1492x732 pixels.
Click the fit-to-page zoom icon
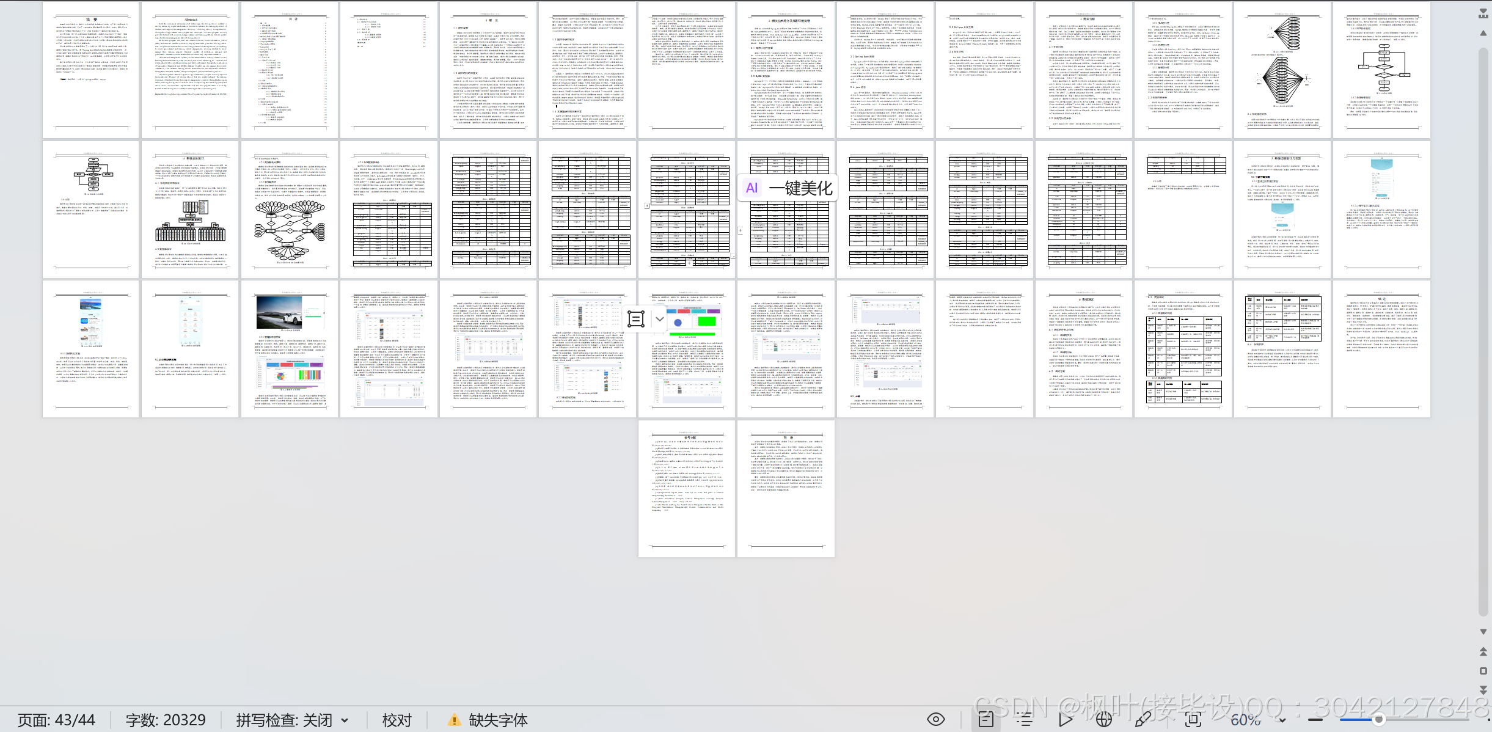pyautogui.click(x=1193, y=720)
